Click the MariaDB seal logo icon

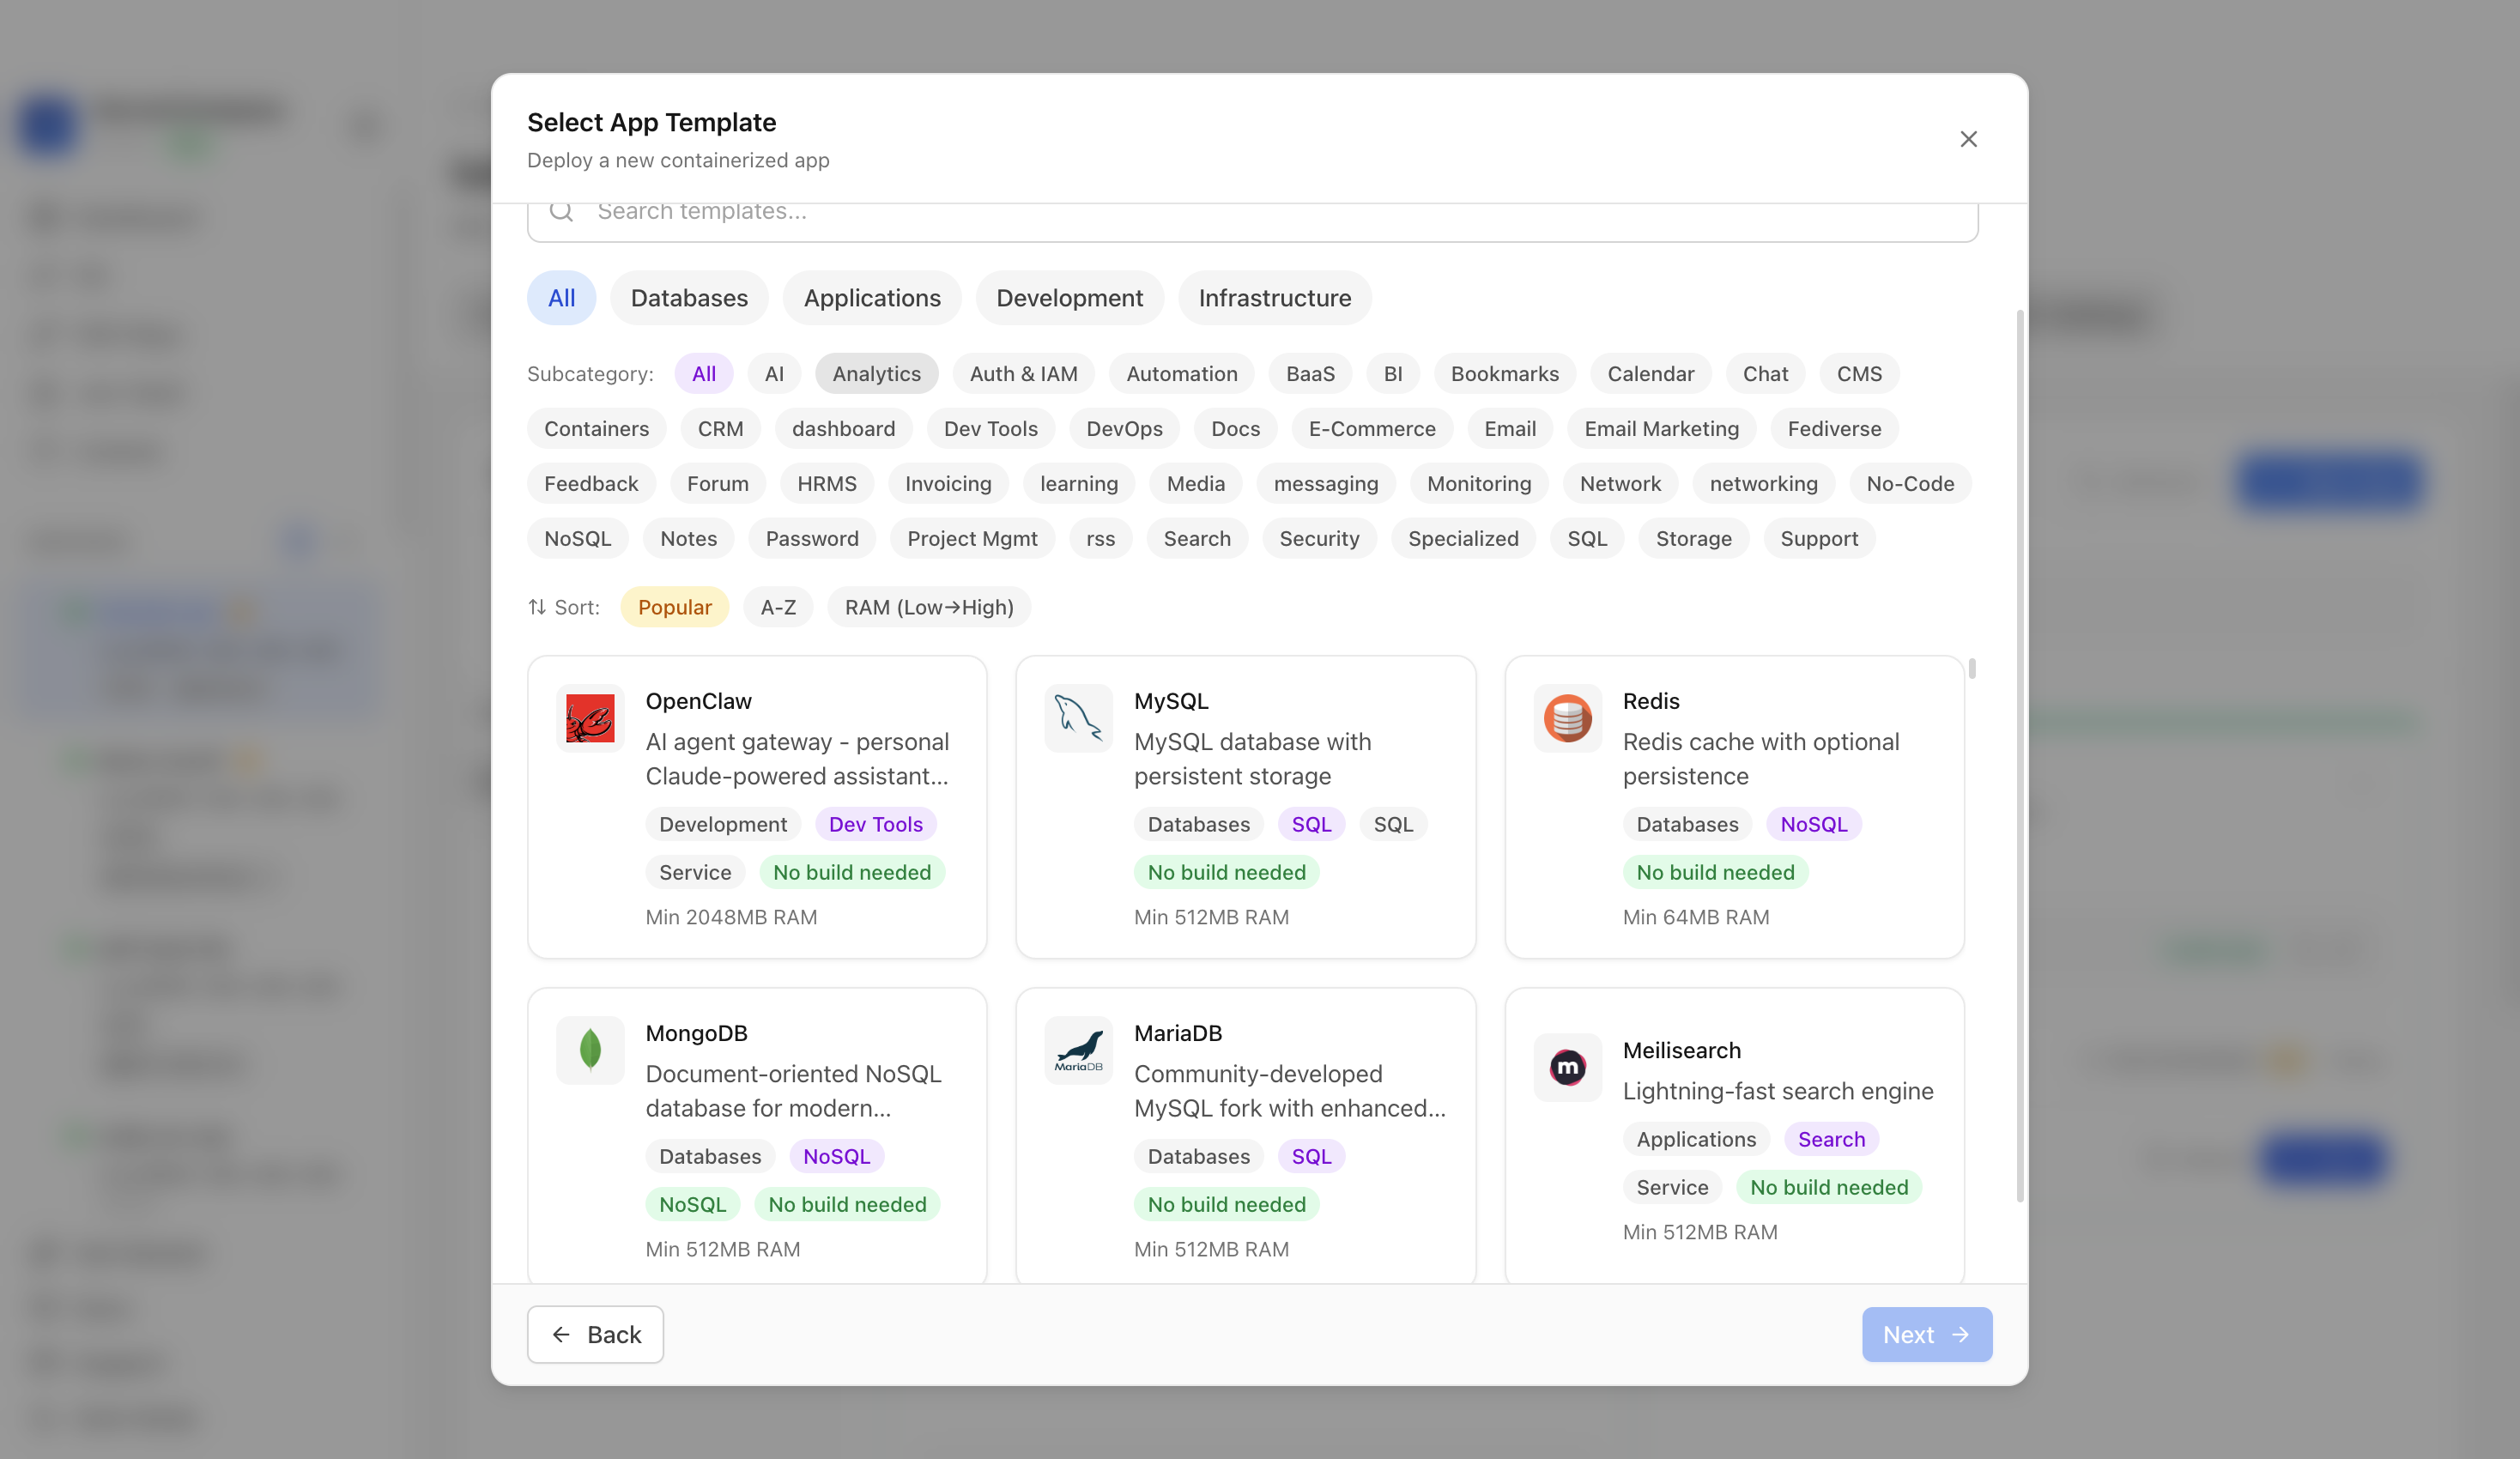(x=1078, y=1050)
